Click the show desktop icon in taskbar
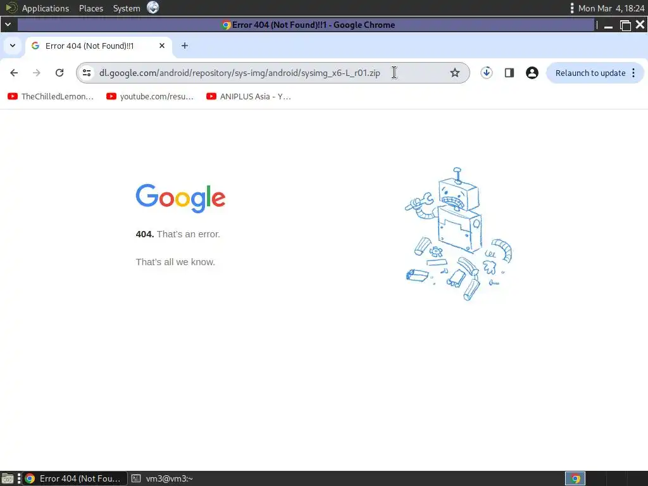Image resolution: width=648 pixels, height=486 pixels. pos(8,478)
